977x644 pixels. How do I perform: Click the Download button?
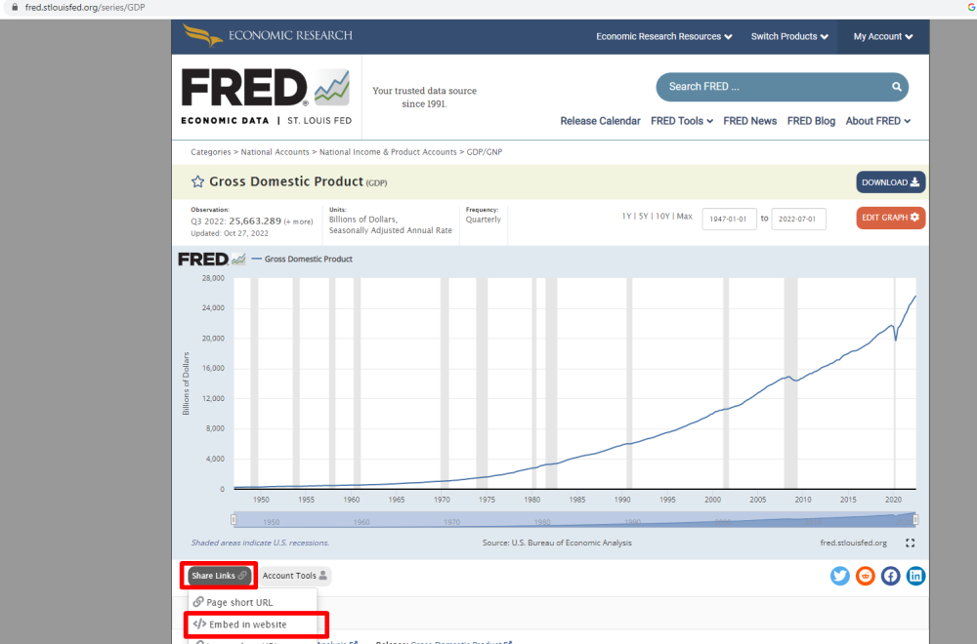(890, 182)
